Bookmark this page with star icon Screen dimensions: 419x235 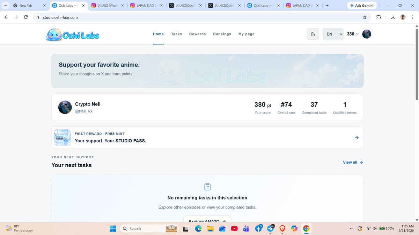point(365,17)
